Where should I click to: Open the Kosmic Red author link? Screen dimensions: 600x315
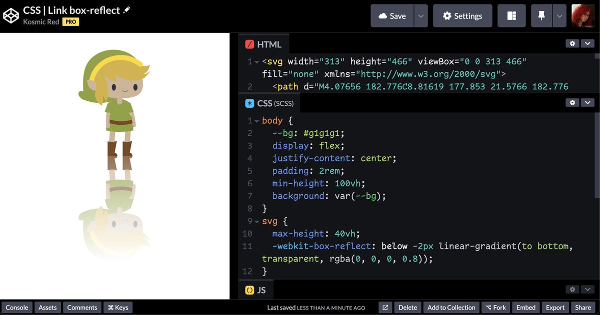pyautogui.click(x=41, y=22)
